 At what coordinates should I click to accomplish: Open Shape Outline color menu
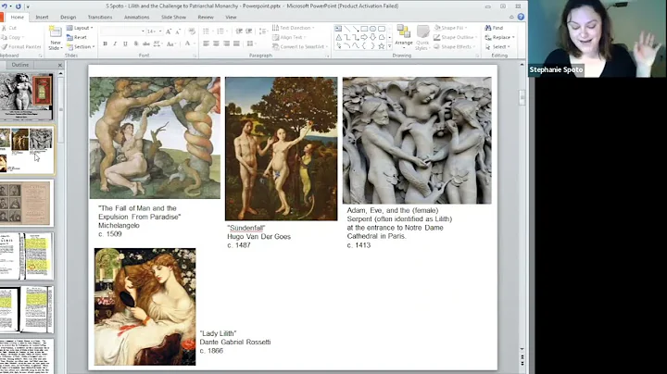point(455,37)
